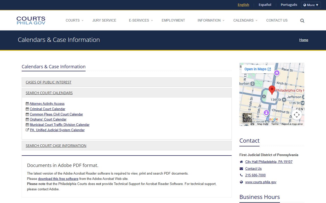Click the Contact Us link in the Contact sidebar
The height and width of the screenshot is (203, 326).
[253, 169]
